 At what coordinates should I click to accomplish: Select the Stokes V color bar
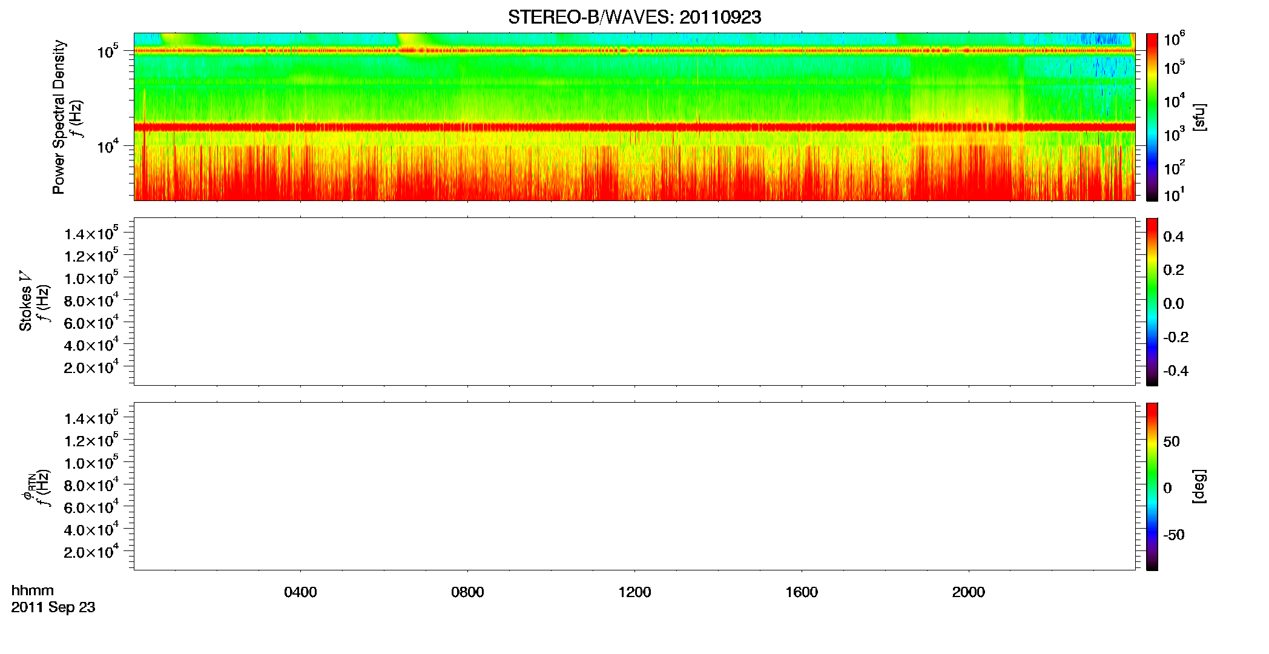[1152, 302]
